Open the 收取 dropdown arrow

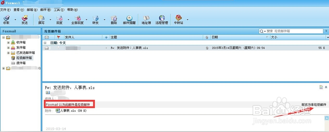[x=15, y=20]
